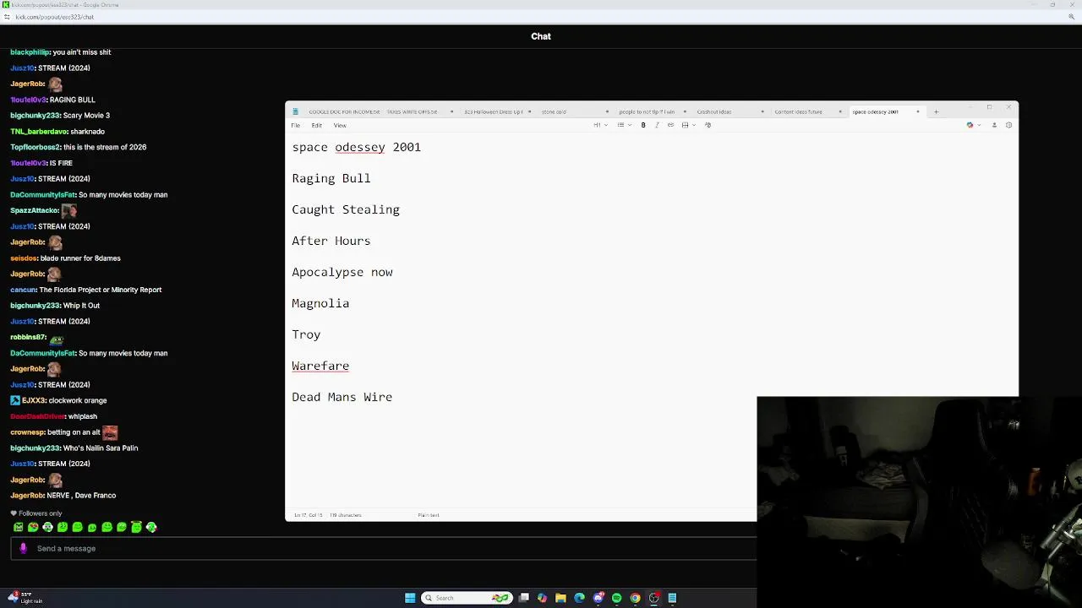Screen dimensions: 1082x608
Task: Click the Notepad app icon in title bar
Action: coord(295,111)
